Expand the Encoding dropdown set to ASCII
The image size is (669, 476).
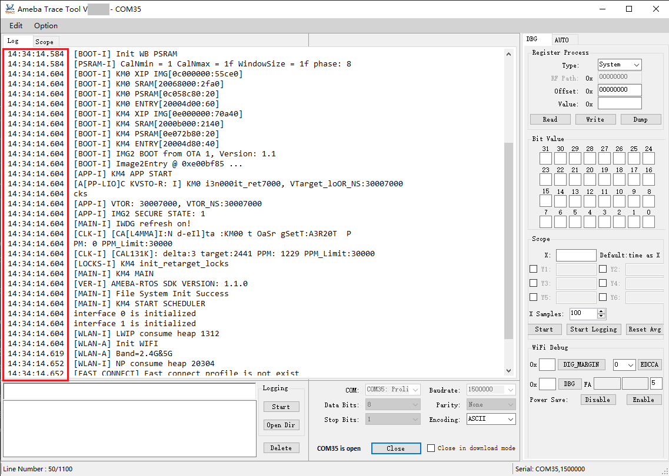[491, 419]
